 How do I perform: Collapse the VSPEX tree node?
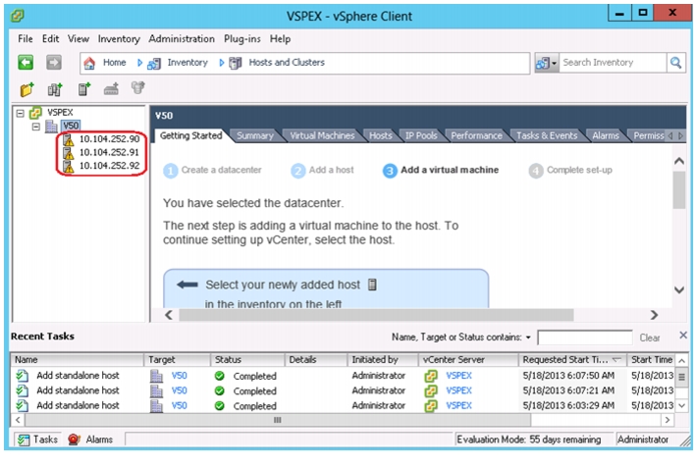point(20,113)
